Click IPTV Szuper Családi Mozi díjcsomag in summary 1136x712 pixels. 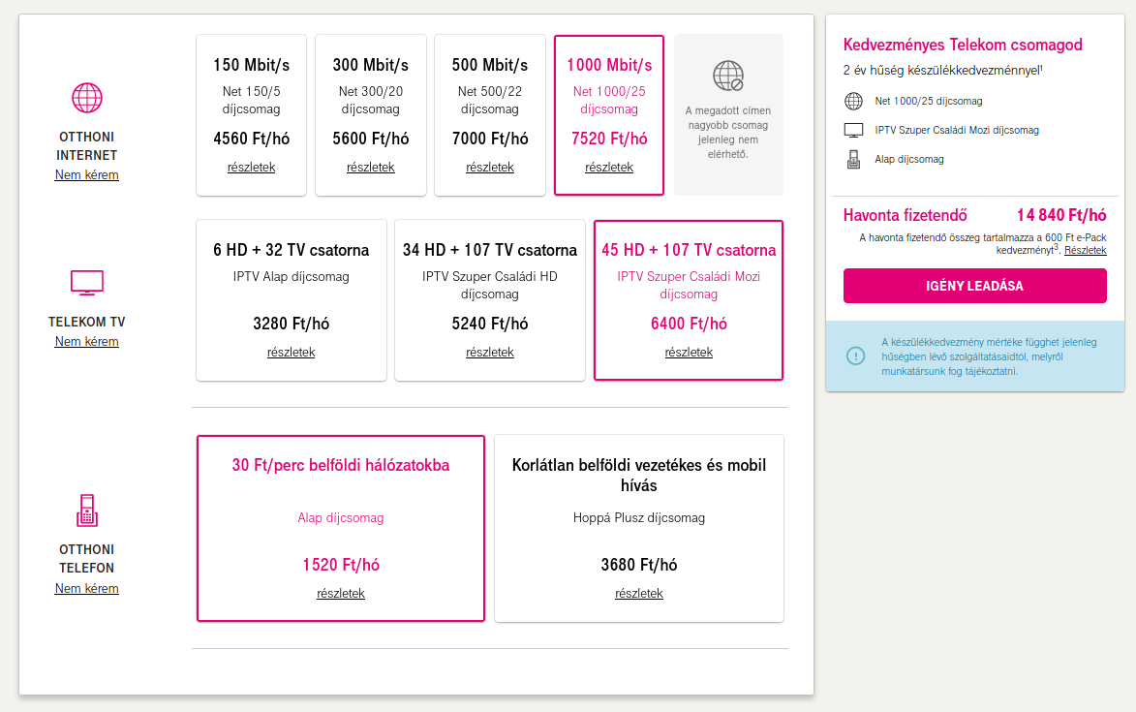coord(956,131)
